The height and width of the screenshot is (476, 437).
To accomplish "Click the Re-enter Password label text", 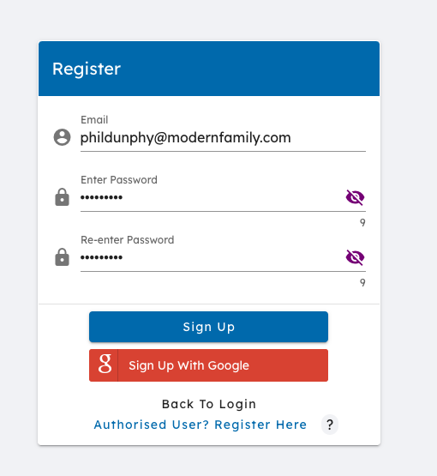I will 128,240.
